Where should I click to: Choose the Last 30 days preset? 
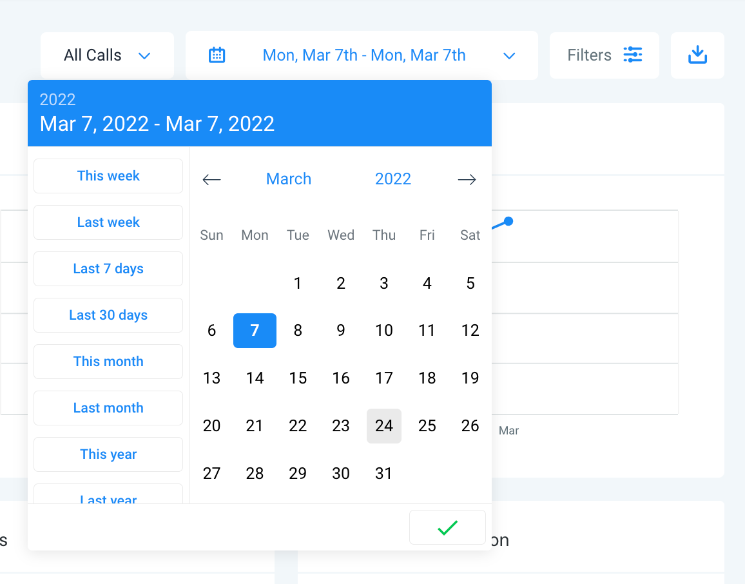108,315
